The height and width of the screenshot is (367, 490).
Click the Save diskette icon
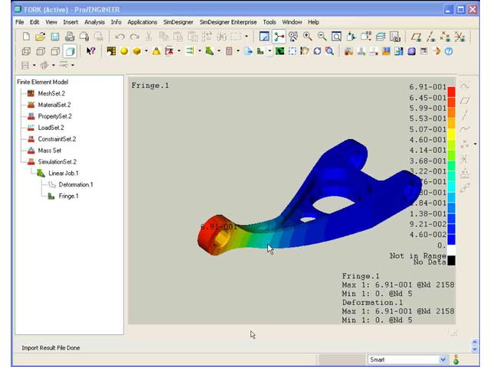tap(55, 37)
